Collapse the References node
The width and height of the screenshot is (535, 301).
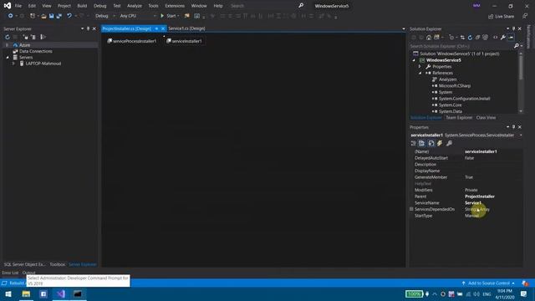point(420,73)
